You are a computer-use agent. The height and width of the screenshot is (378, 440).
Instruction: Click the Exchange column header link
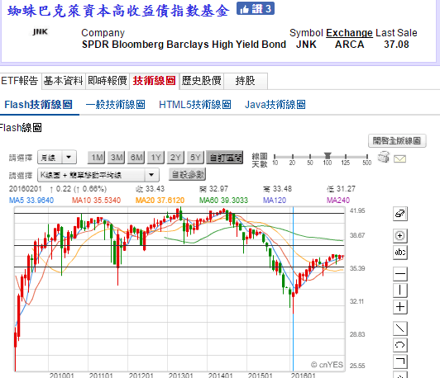point(349,33)
